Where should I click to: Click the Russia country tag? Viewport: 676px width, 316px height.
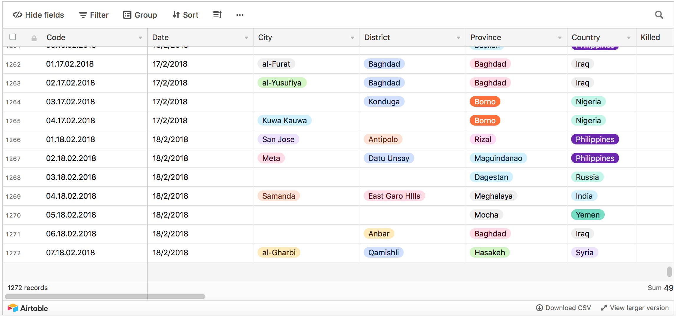[x=587, y=177]
